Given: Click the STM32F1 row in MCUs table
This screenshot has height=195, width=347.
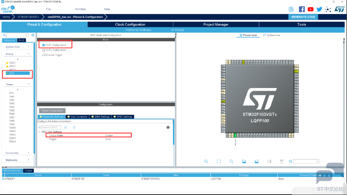Looking at the screenshot, I should pos(173,179).
